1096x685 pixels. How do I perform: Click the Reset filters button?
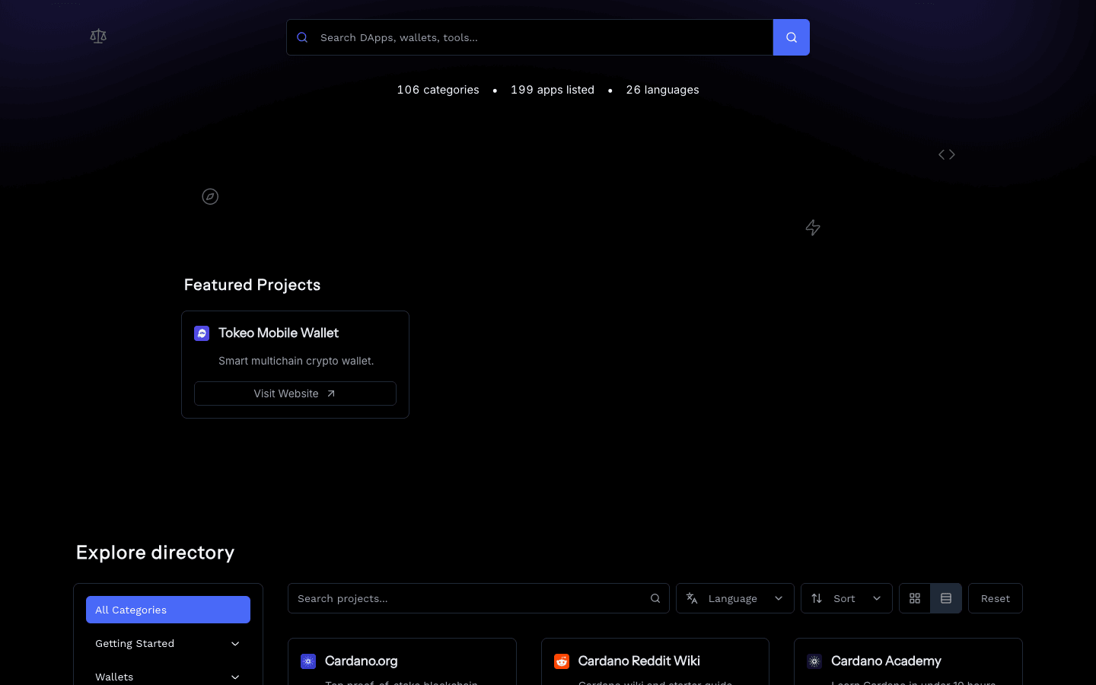coord(995,598)
